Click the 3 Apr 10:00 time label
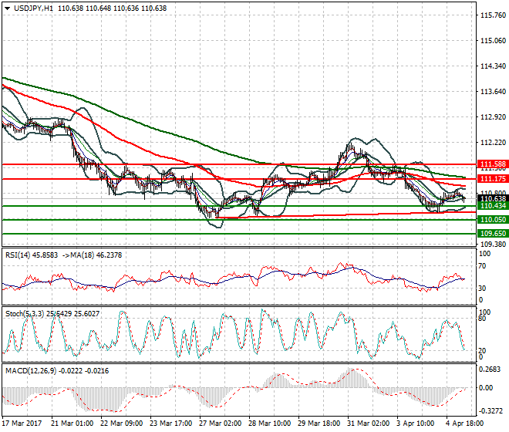509x432 pixels. pyautogui.click(x=415, y=424)
